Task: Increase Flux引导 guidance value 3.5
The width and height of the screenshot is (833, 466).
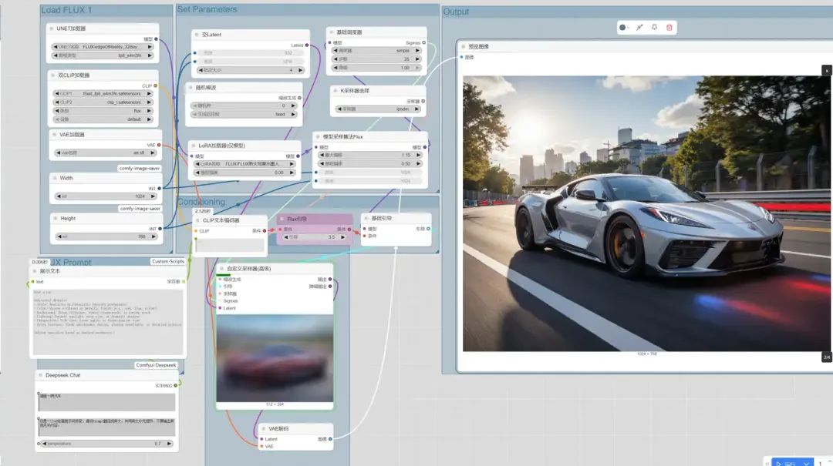Action: pos(343,237)
